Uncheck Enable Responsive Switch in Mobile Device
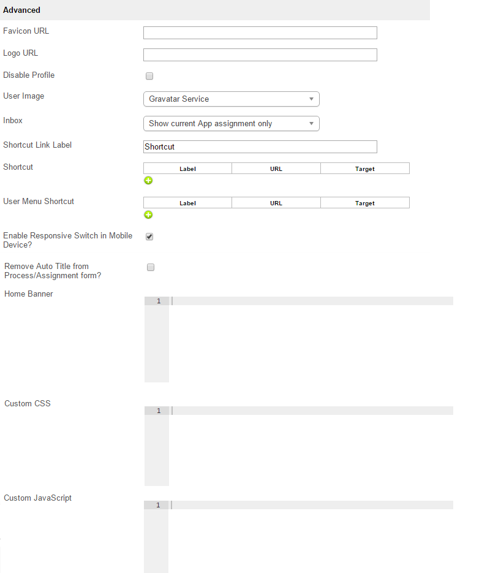The width and height of the screenshot is (501, 573). (149, 237)
